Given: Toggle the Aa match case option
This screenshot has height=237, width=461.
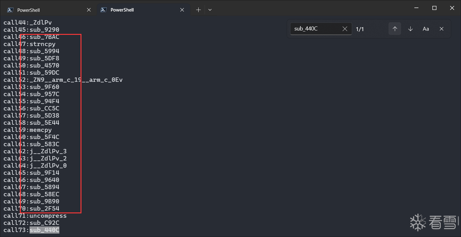Looking at the screenshot, I should 426,29.
